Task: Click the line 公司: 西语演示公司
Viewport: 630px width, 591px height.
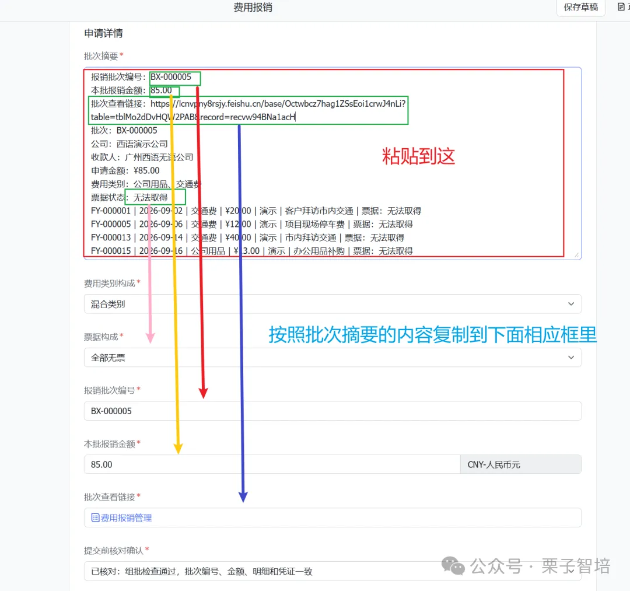Action: click(x=129, y=144)
